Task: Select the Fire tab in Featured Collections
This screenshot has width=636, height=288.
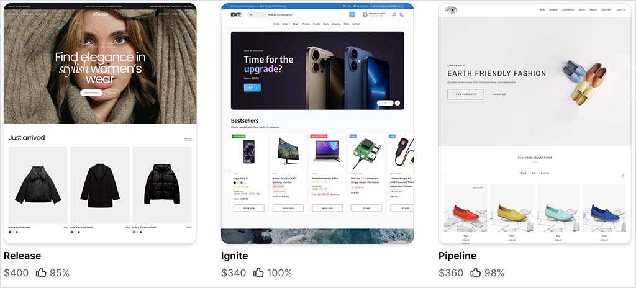Action: point(524,173)
